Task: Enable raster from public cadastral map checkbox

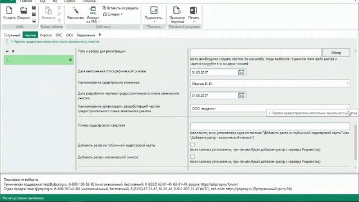Action: (x=192, y=145)
